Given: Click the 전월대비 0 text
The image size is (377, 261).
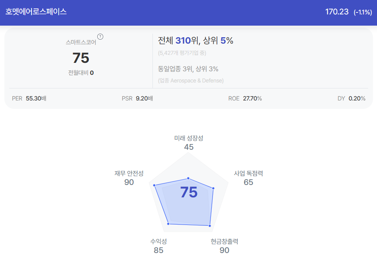Looking at the screenshot, I should click(x=81, y=72).
